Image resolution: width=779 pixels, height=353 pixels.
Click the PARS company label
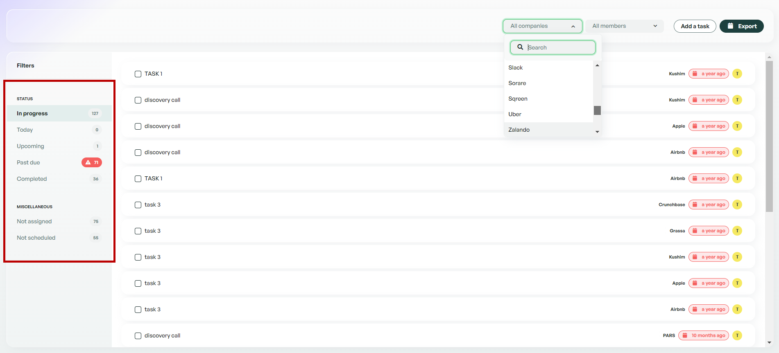coord(669,335)
